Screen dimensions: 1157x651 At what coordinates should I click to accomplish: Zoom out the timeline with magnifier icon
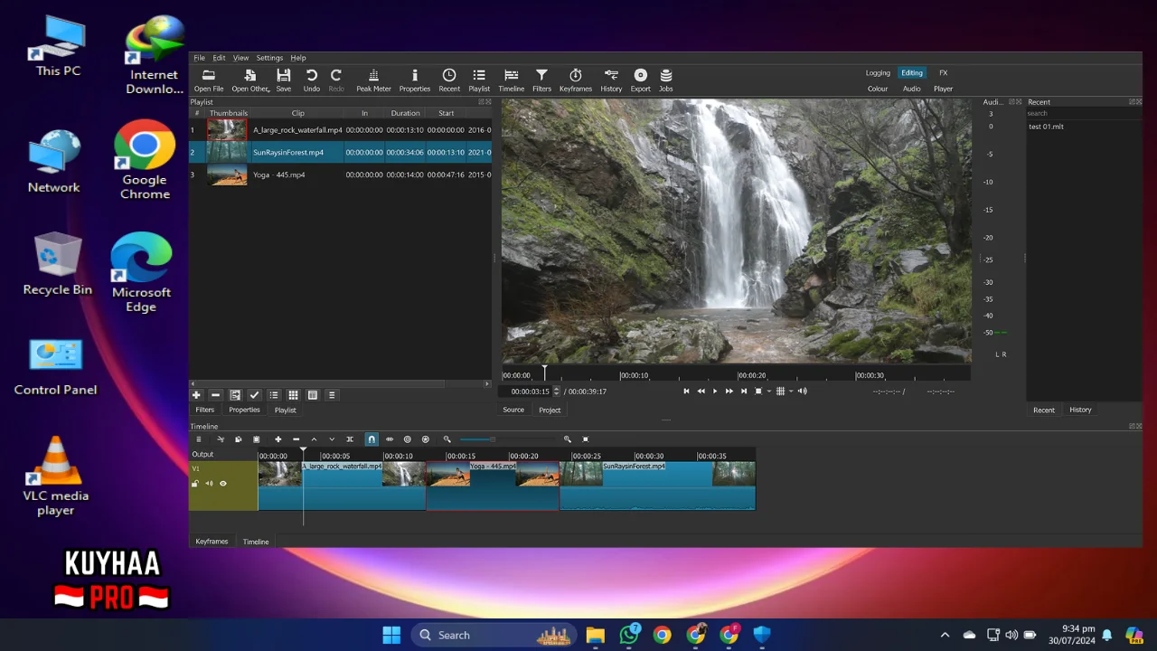tap(447, 439)
